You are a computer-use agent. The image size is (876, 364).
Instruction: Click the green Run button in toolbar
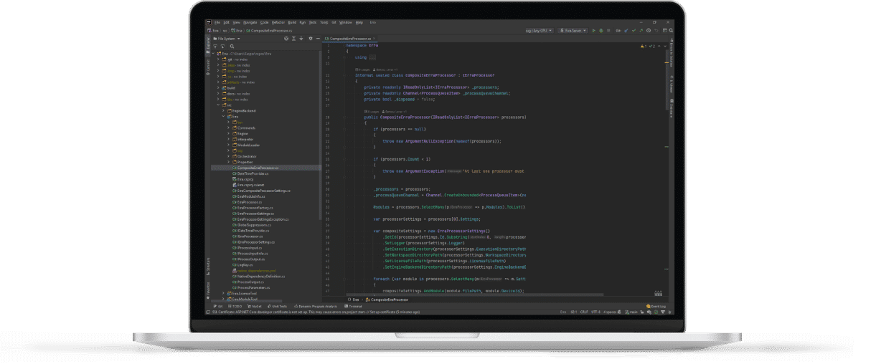tap(593, 31)
